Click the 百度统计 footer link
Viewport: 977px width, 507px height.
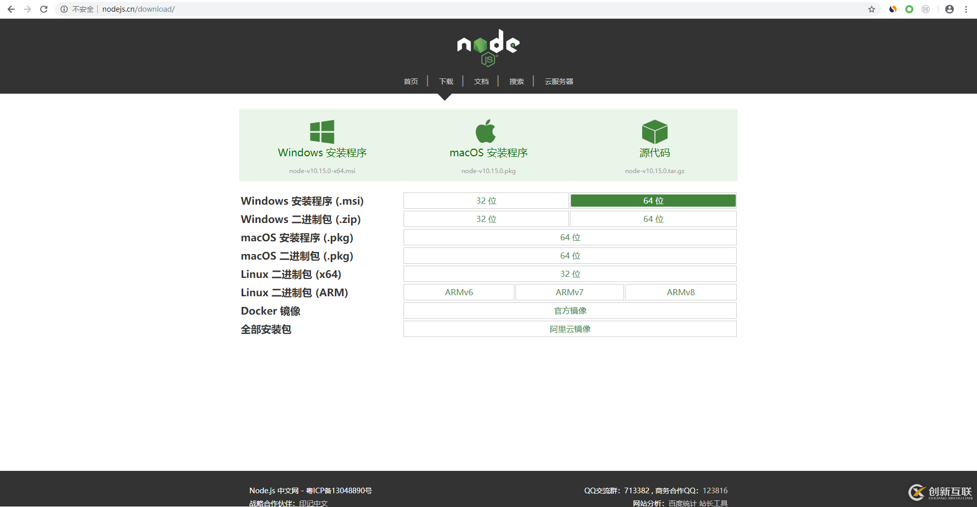682,503
